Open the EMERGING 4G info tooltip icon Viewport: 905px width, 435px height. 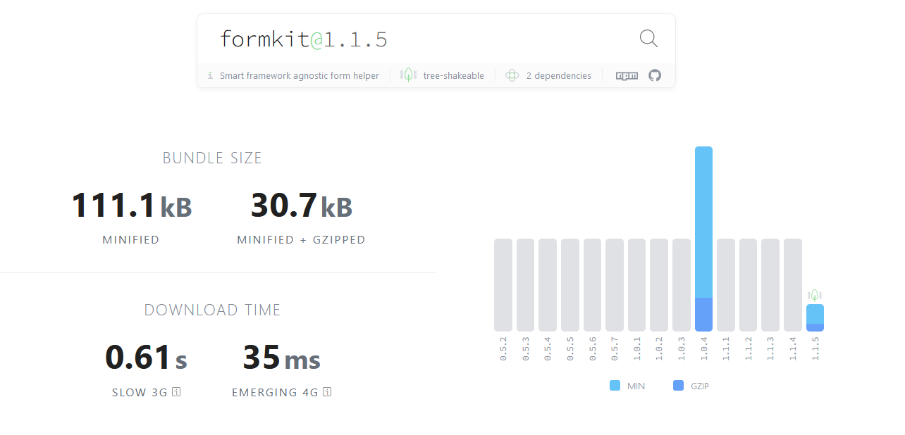click(326, 392)
